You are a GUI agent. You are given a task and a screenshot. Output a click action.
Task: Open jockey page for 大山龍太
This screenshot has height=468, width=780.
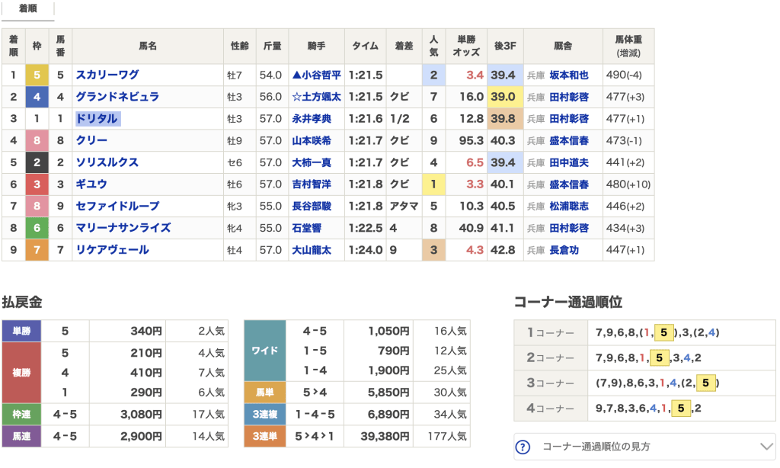point(312,251)
